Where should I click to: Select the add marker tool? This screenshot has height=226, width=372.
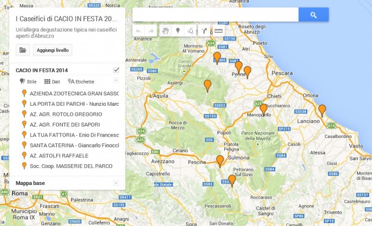tap(178, 31)
